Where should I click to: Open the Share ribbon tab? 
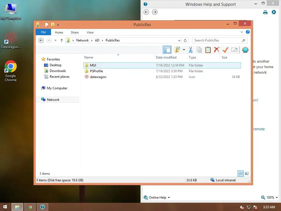(75, 32)
